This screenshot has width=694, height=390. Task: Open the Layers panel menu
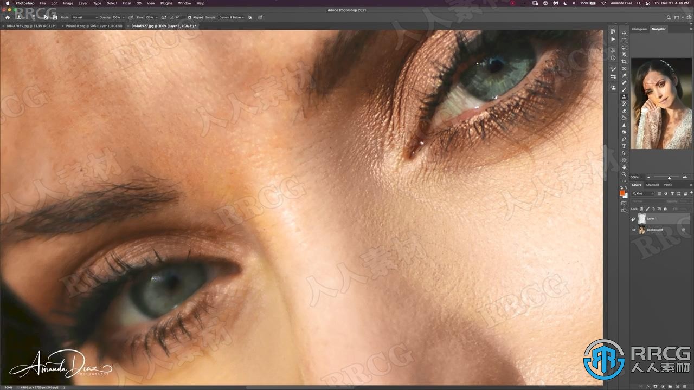pos(691,185)
